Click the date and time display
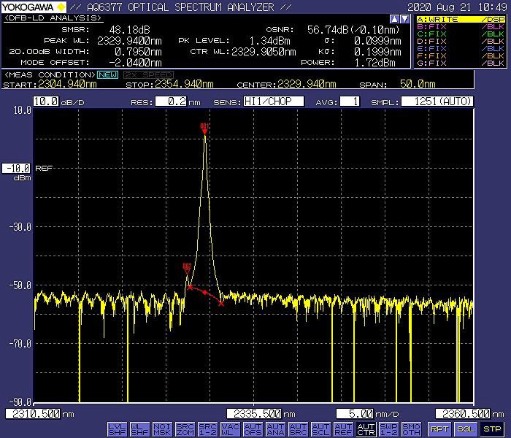 457,7
